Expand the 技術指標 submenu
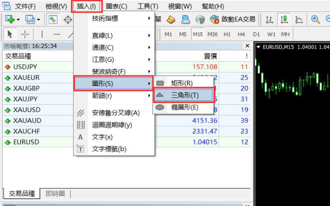Screen dimensions: 330x206 tap(114, 19)
